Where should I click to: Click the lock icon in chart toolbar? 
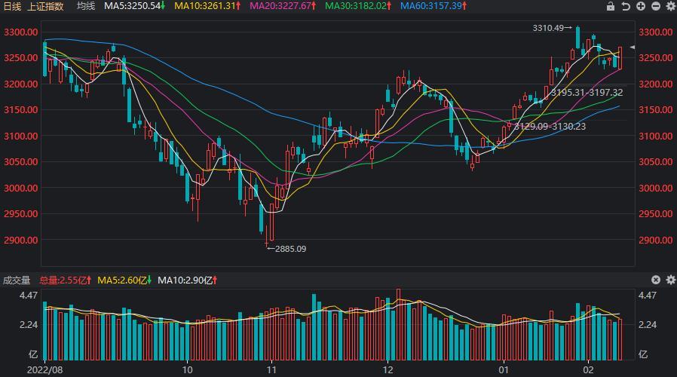[x=611, y=6]
